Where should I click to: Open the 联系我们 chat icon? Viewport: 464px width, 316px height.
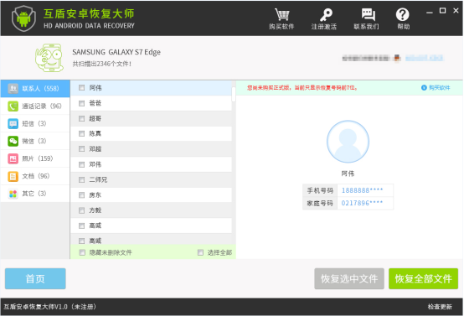point(369,14)
